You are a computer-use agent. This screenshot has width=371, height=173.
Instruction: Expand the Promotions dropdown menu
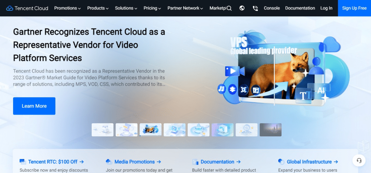pyautogui.click(x=67, y=8)
